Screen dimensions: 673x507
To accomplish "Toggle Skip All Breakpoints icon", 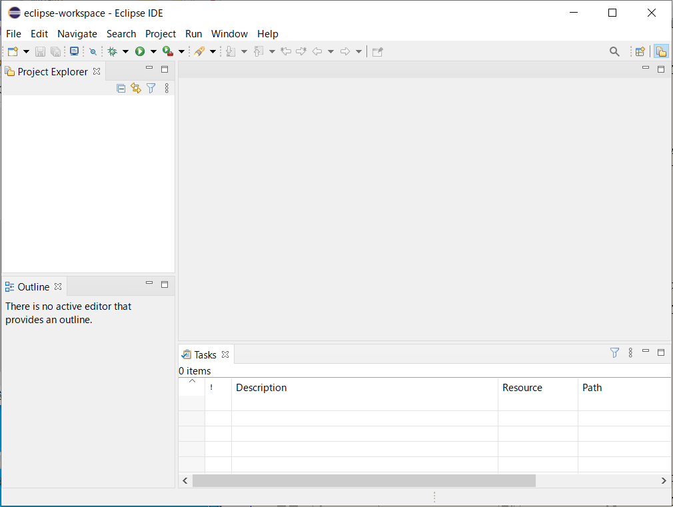I will coord(93,51).
